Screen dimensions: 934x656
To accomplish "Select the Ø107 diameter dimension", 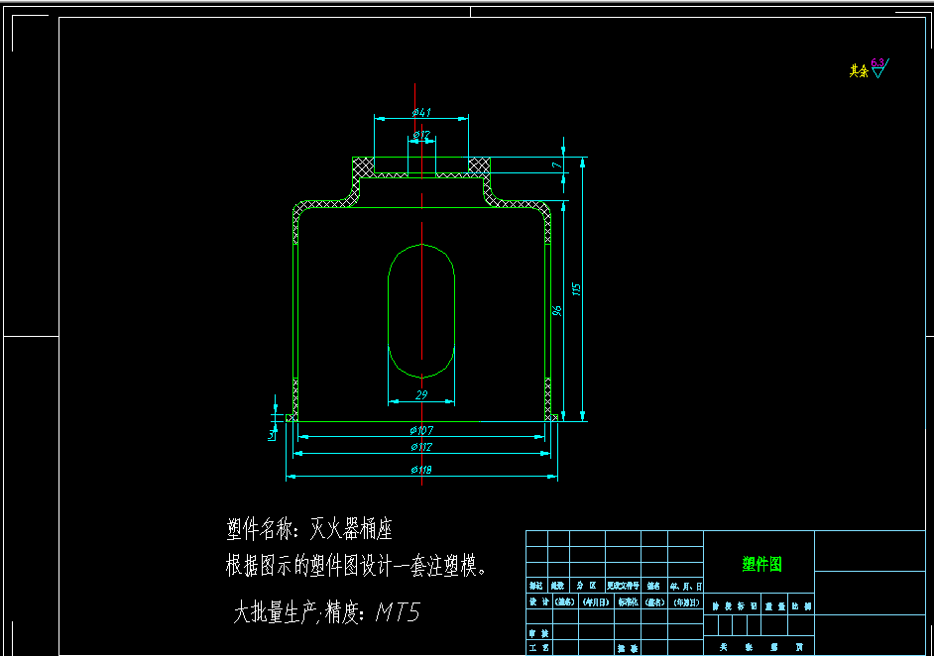I will click(x=423, y=432).
